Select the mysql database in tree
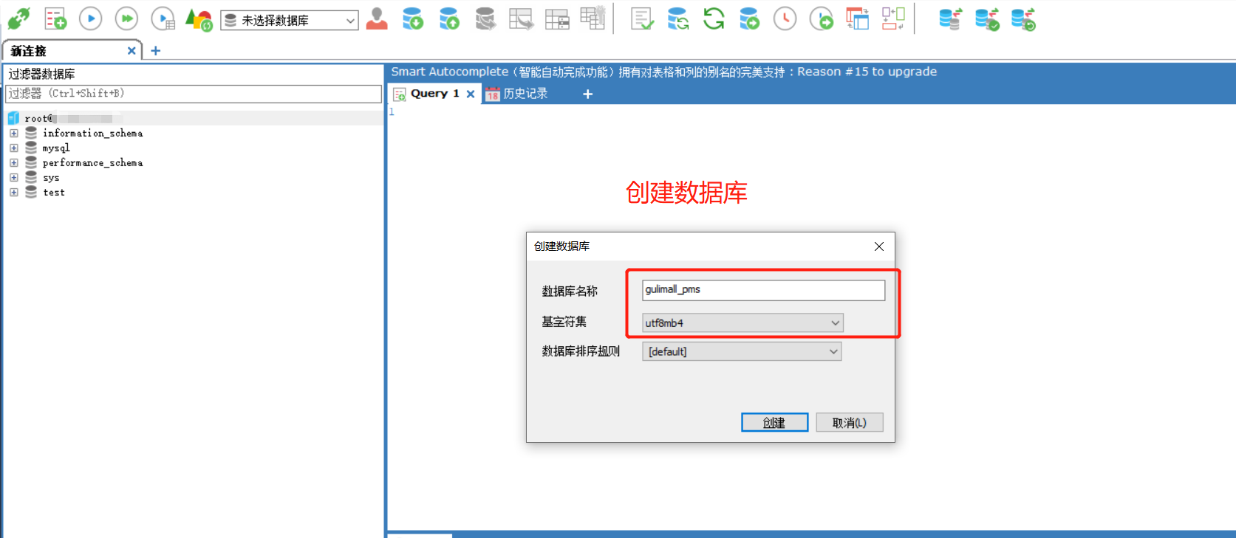1236x538 pixels. (x=56, y=148)
